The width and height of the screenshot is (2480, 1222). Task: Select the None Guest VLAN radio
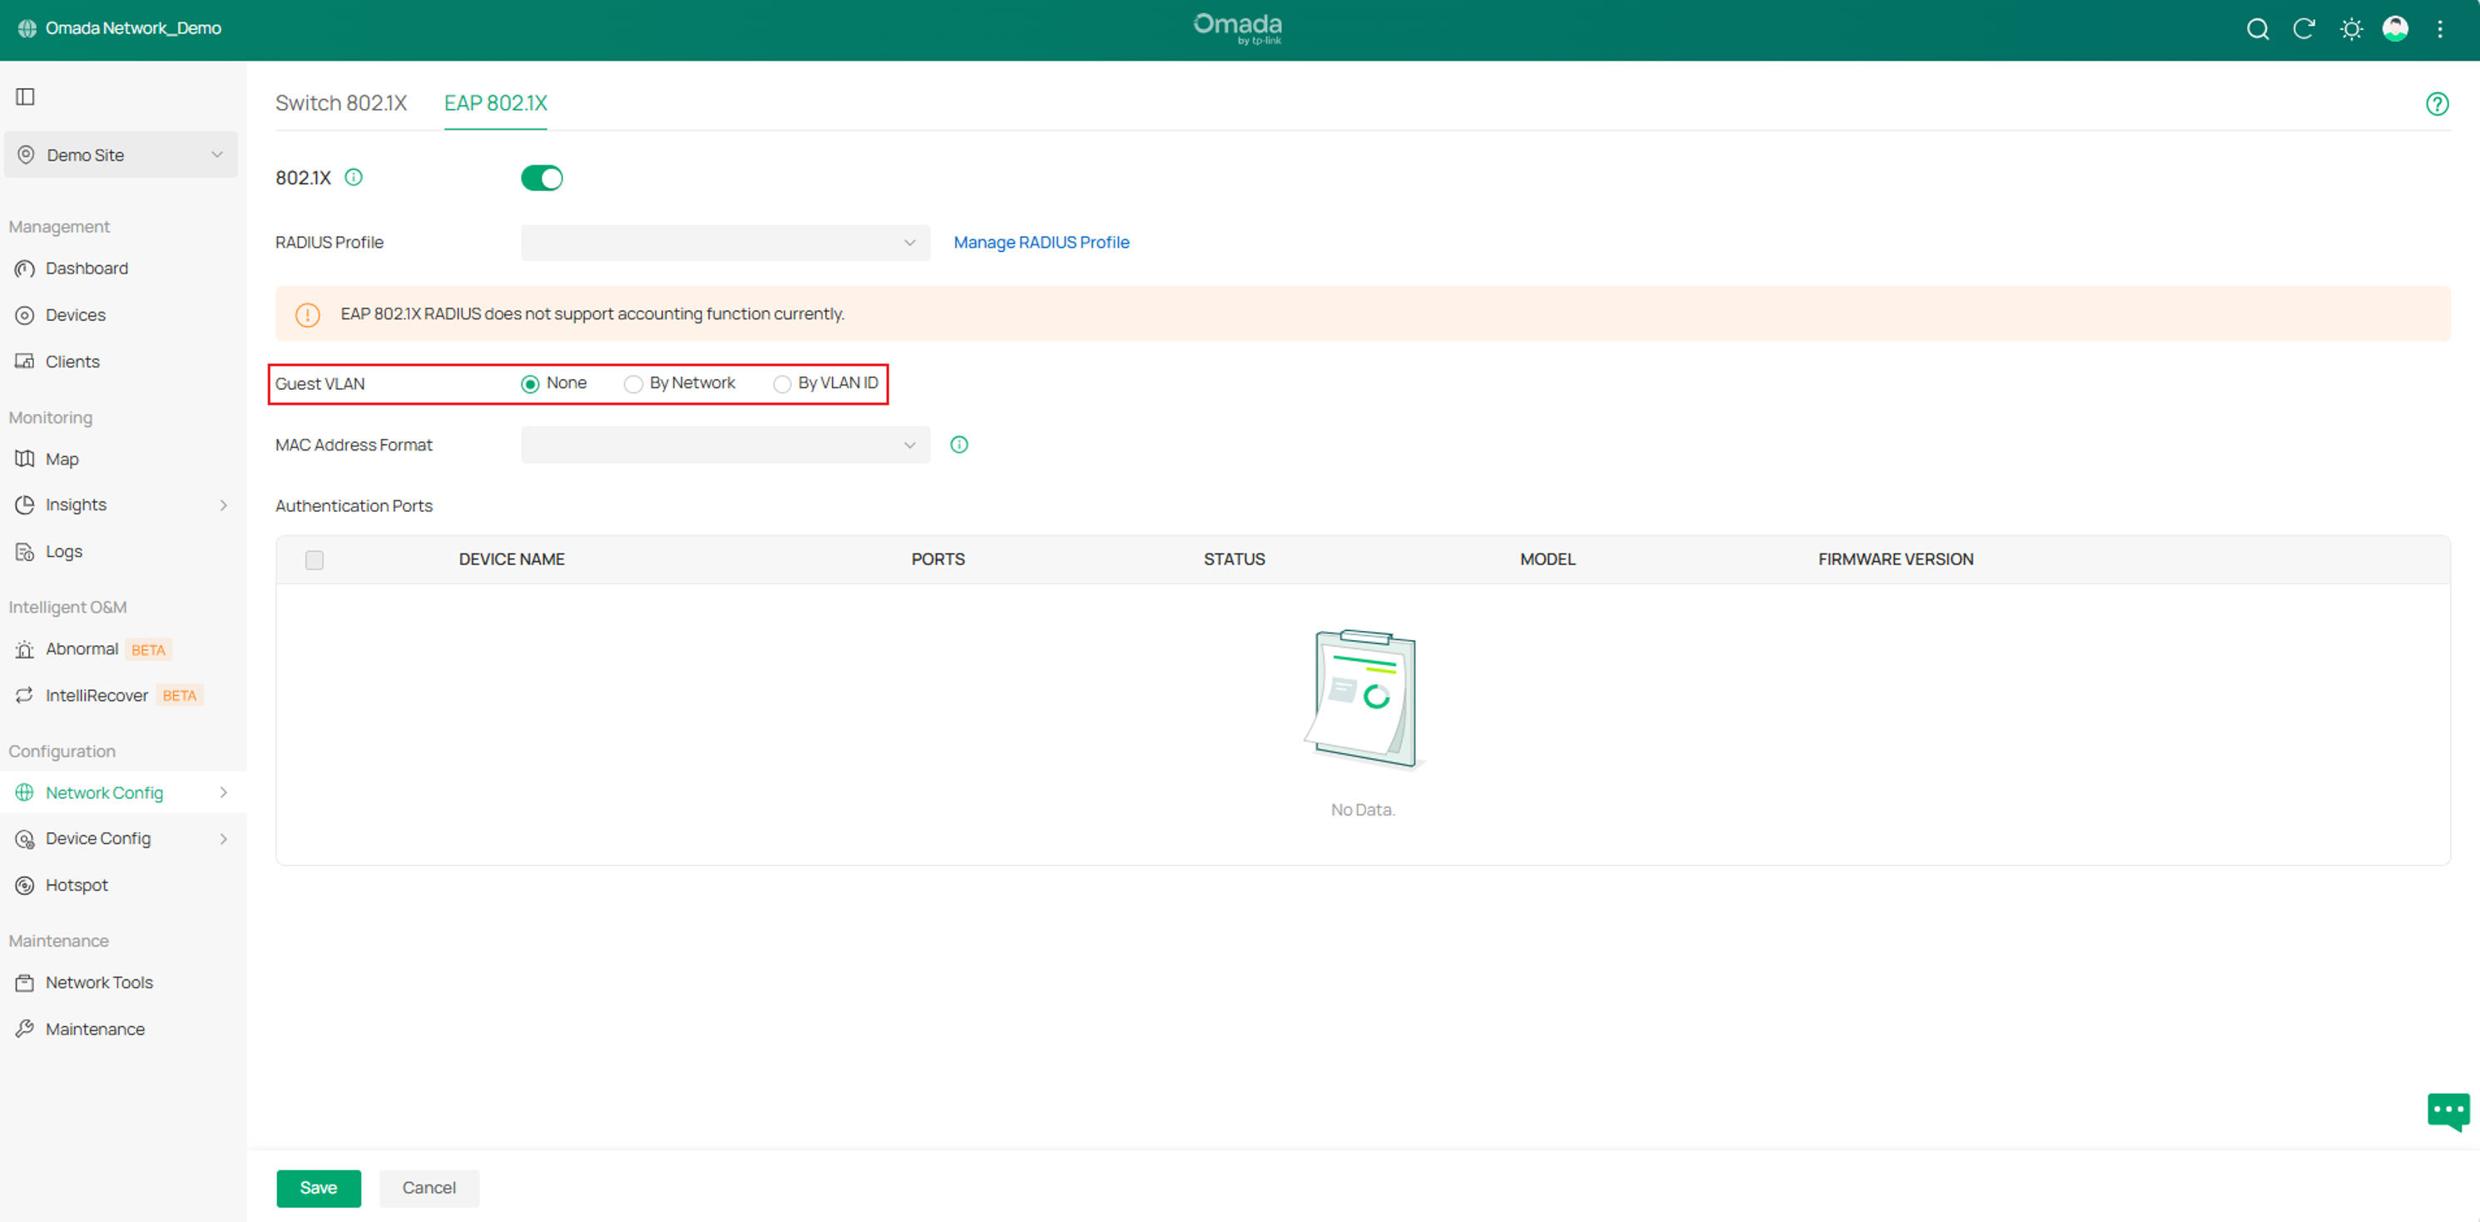coord(529,384)
